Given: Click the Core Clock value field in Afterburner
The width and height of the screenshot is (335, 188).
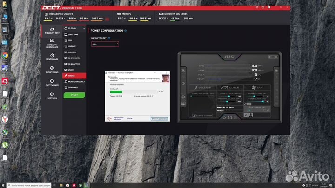Looking at the screenshot, I should (x=239, y=97).
